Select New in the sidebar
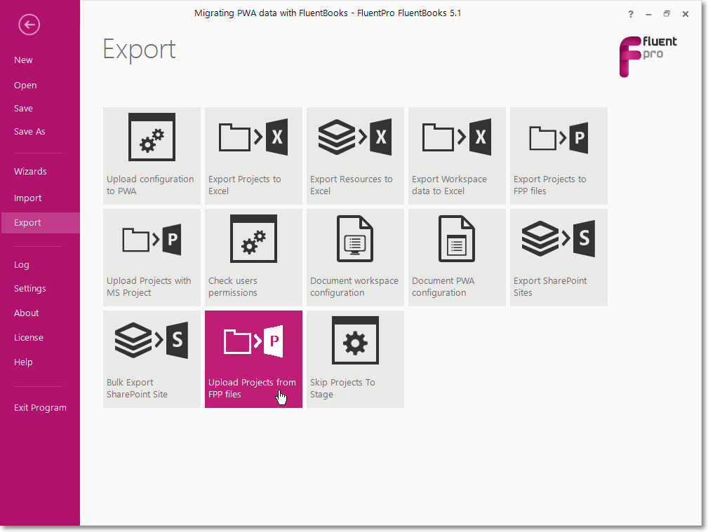 click(23, 60)
